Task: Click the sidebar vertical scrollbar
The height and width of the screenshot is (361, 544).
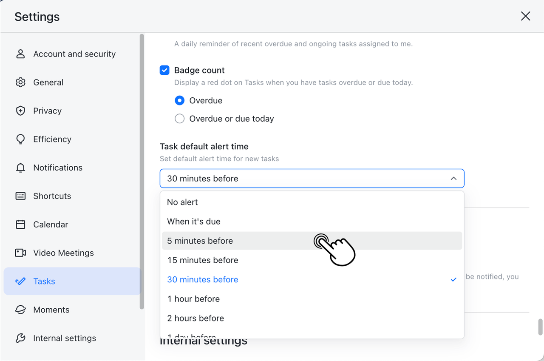Action: [142, 170]
